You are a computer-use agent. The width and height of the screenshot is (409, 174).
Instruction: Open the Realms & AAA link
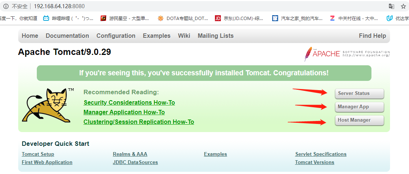tap(130, 154)
